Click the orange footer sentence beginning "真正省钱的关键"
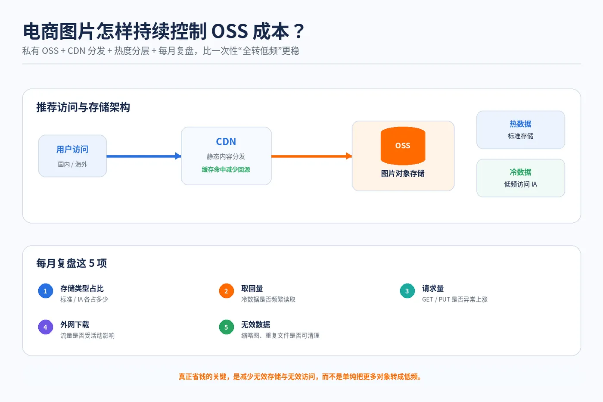This screenshot has width=603, height=402. click(x=301, y=377)
